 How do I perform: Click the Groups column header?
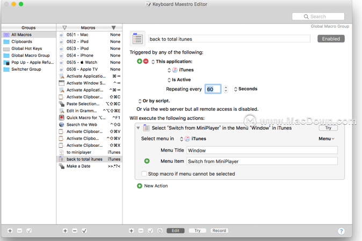point(28,28)
